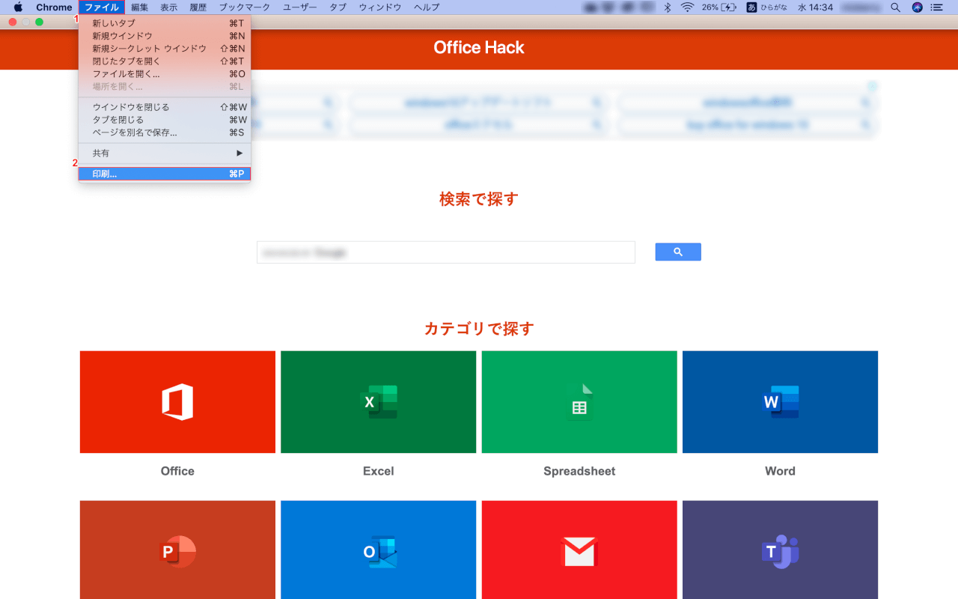Screen dimensions: 958x599
Task: Click the Office label link
Action: [177, 471]
